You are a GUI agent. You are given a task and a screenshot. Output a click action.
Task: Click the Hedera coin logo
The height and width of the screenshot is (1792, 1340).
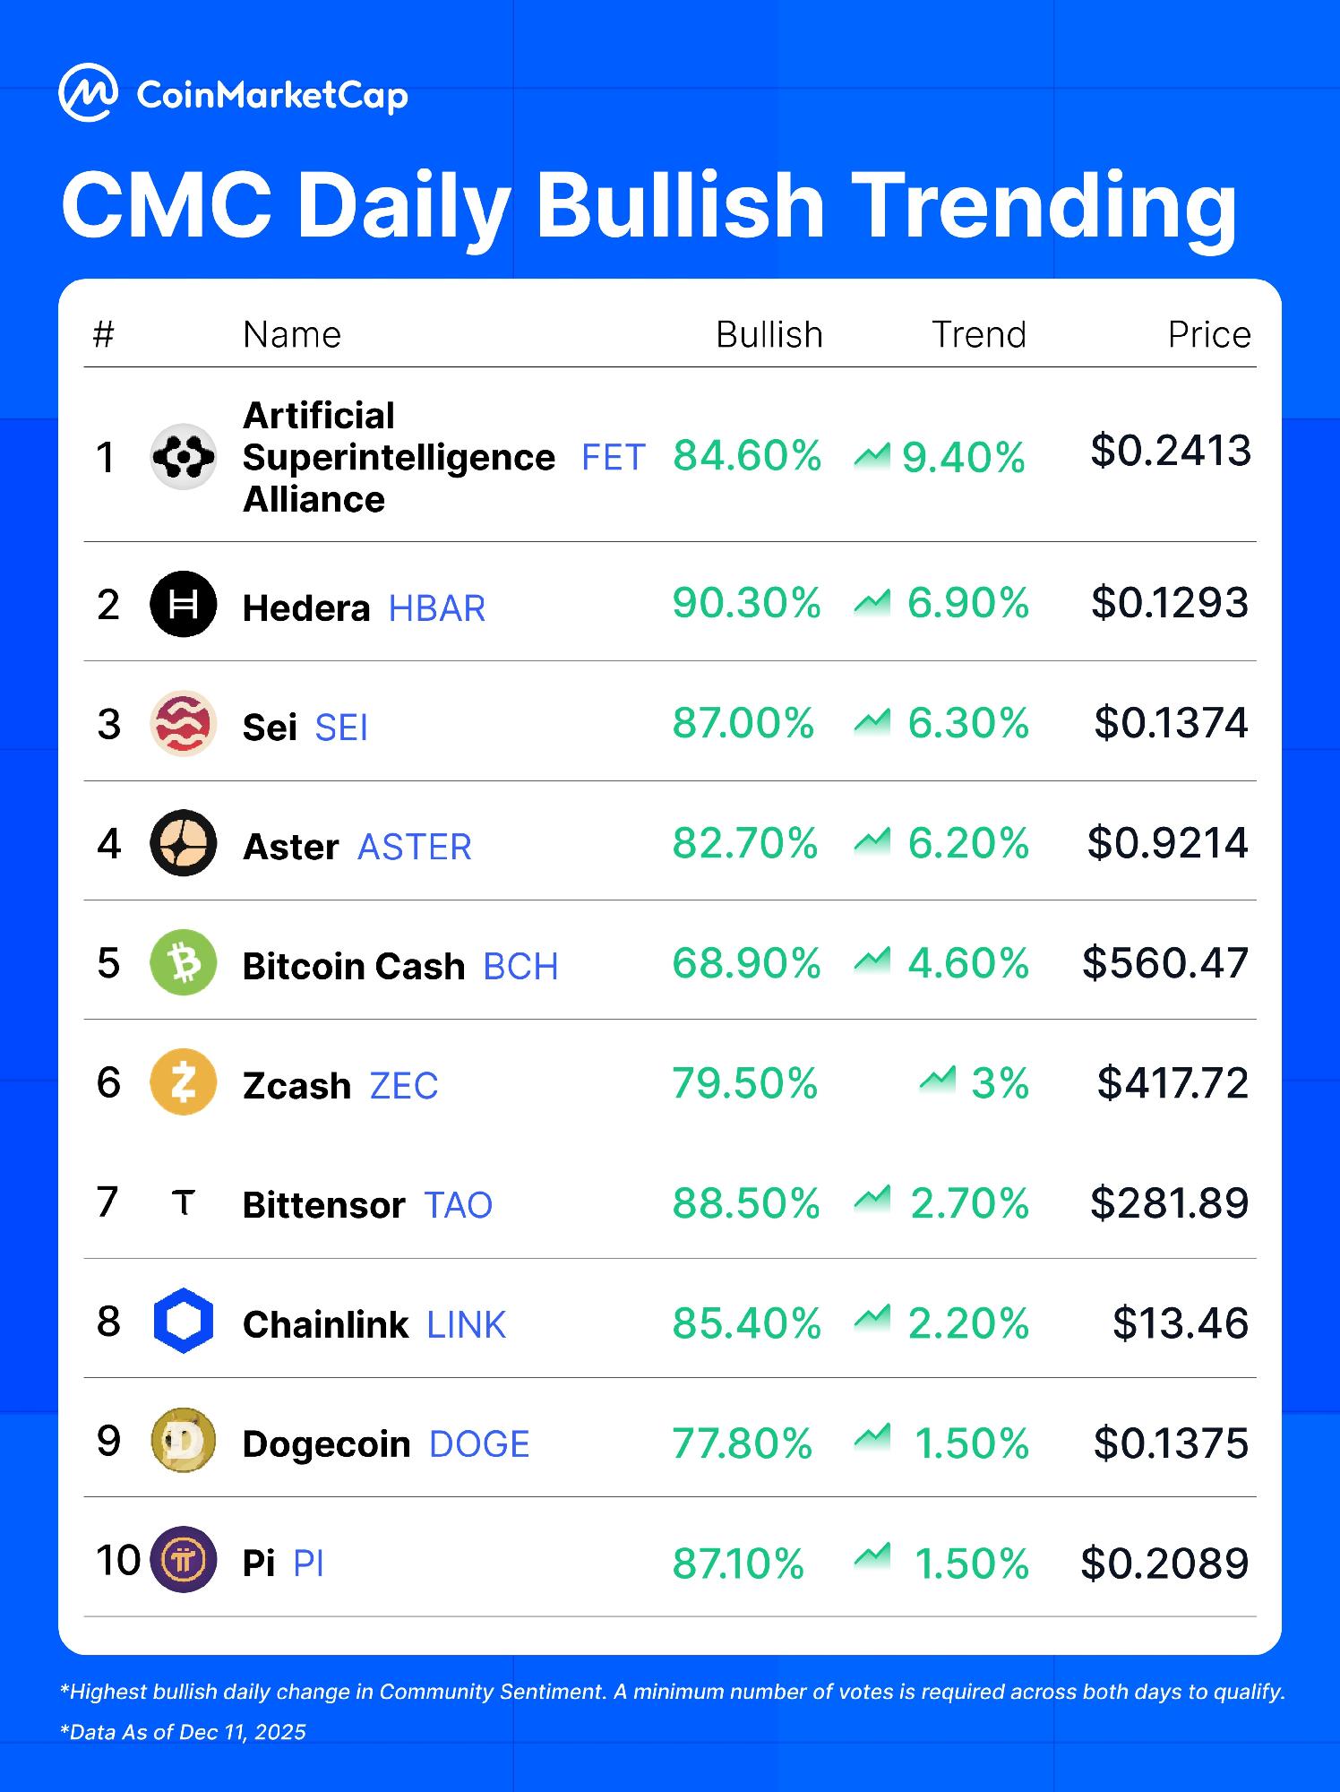coord(183,605)
